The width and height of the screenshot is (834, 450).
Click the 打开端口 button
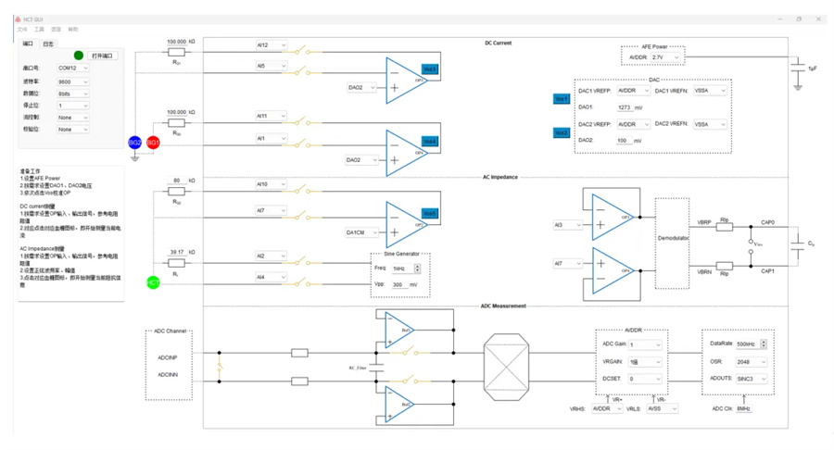pyautogui.click(x=103, y=56)
